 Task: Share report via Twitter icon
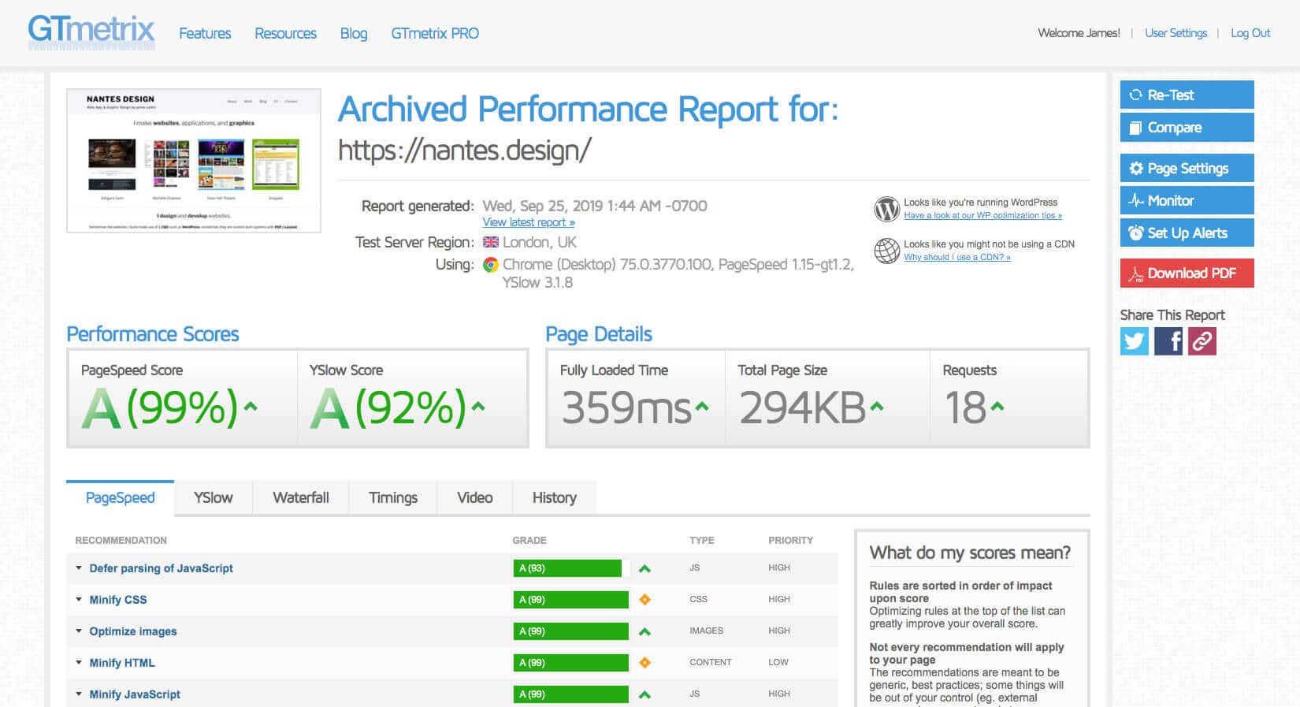tap(1135, 341)
